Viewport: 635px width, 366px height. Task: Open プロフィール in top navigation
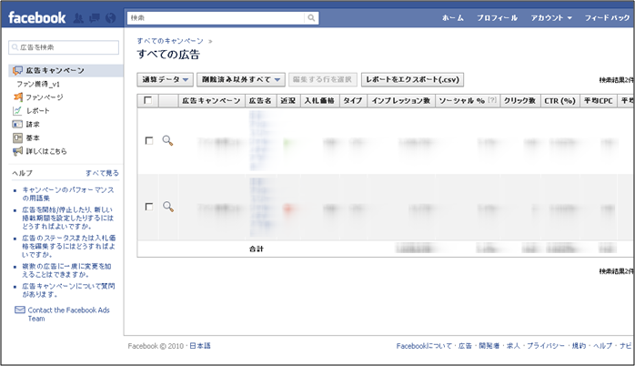click(497, 18)
